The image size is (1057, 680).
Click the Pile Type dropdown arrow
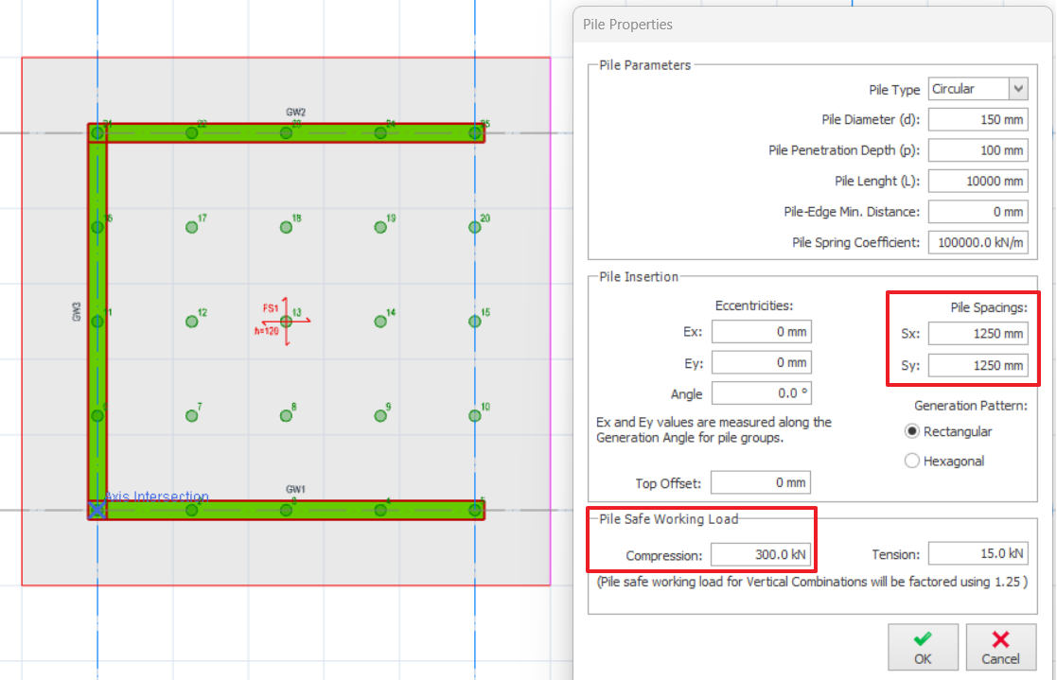1018,89
